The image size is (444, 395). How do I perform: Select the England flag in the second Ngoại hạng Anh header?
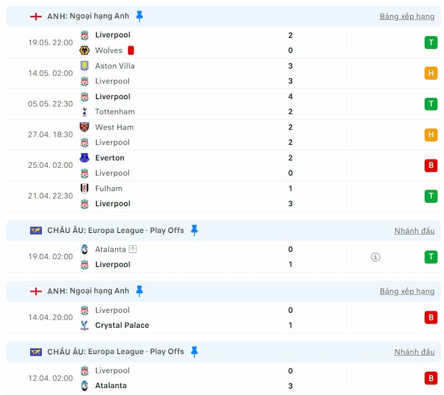coord(36,291)
